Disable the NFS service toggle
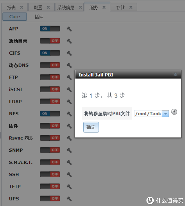The image size is (185, 206). tap(50, 113)
